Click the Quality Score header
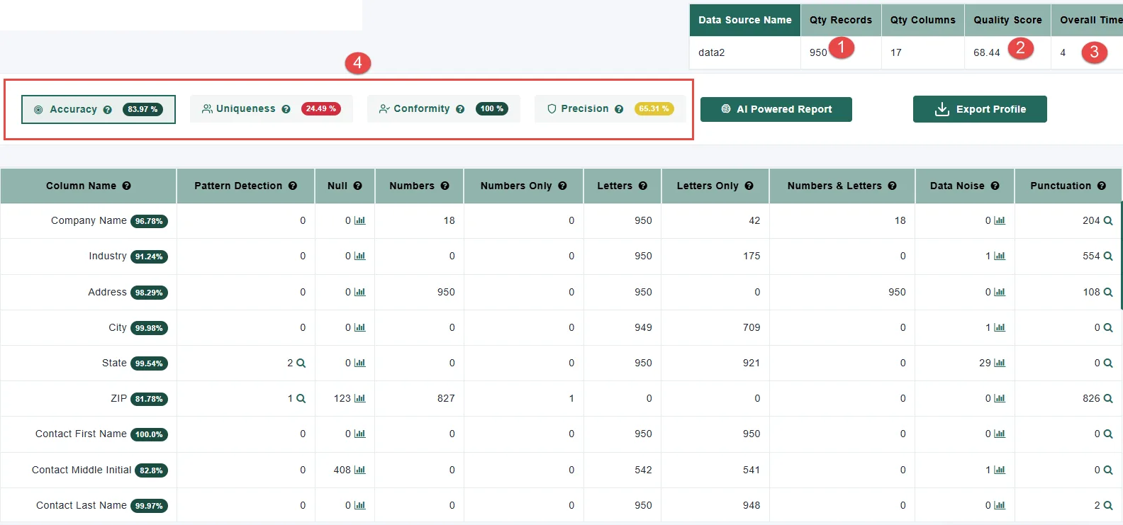Screen dimensions: 1123x525 point(1007,20)
